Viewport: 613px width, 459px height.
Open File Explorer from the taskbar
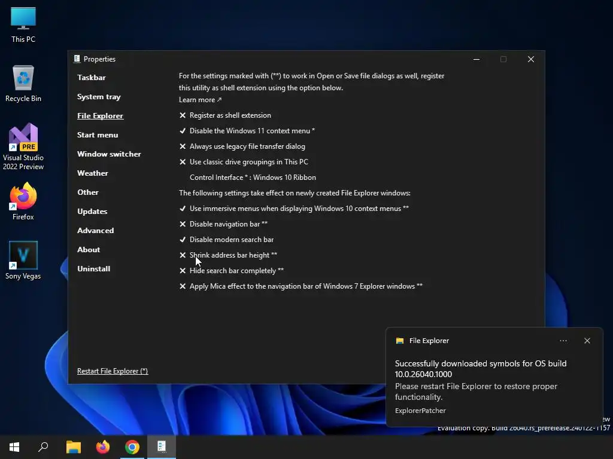click(x=73, y=447)
